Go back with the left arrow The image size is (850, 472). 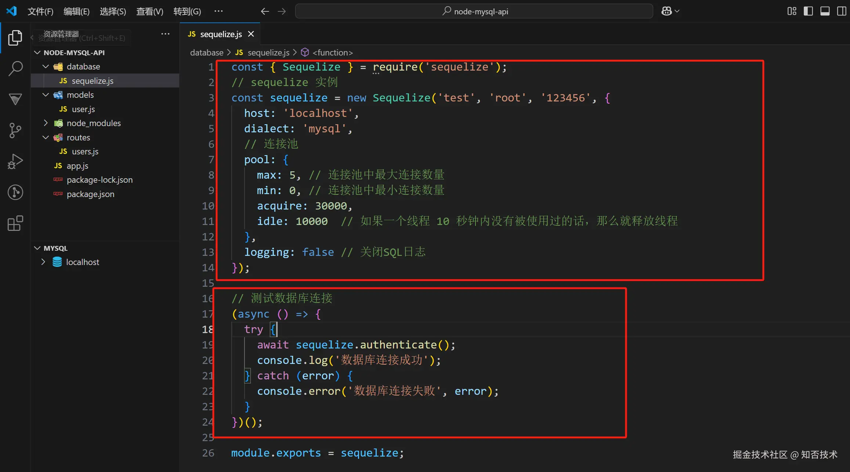(x=265, y=11)
